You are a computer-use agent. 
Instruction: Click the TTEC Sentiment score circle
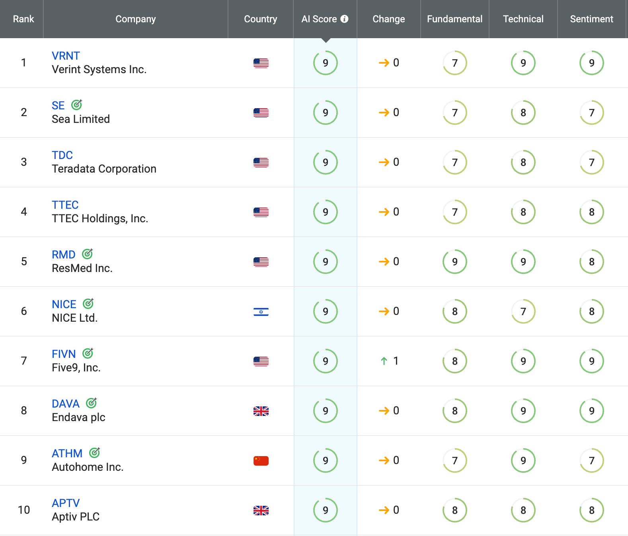click(x=592, y=212)
